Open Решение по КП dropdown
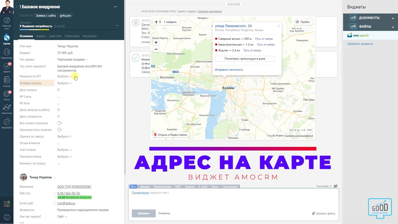The image size is (398, 224). point(65,76)
